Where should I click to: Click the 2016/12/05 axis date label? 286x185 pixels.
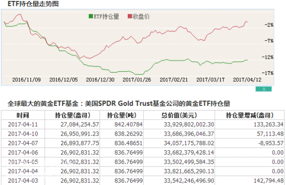63,80
